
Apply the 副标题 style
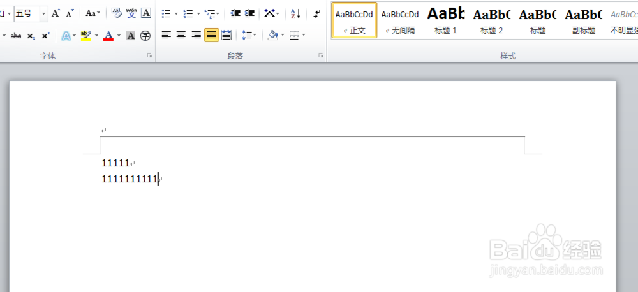[x=584, y=20]
